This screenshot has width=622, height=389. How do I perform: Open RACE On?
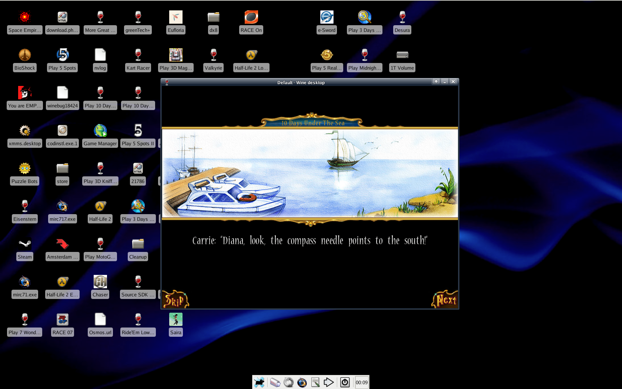pyautogui.click(x=251, y=17)
